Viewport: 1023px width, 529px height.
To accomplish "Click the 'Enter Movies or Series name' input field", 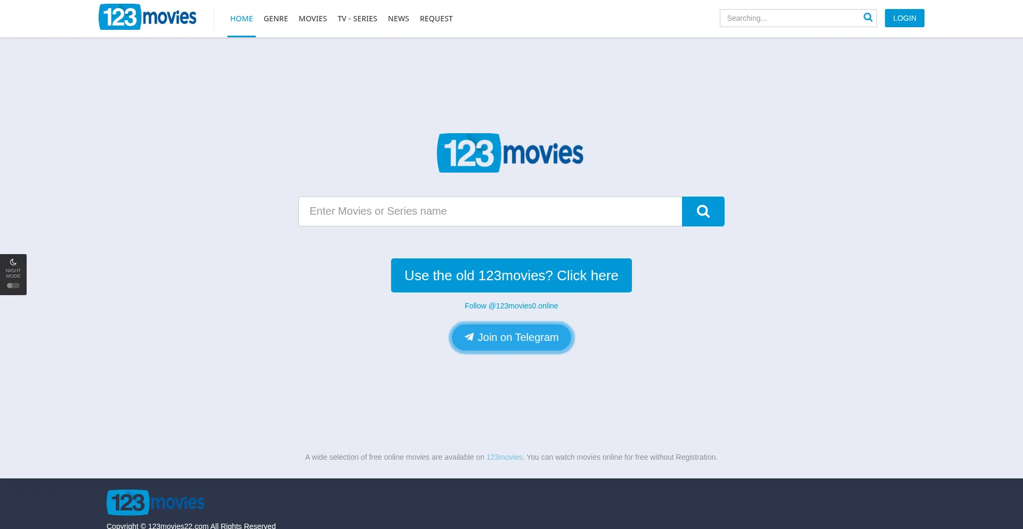I will pyautogui.click(x=490, y=211).
